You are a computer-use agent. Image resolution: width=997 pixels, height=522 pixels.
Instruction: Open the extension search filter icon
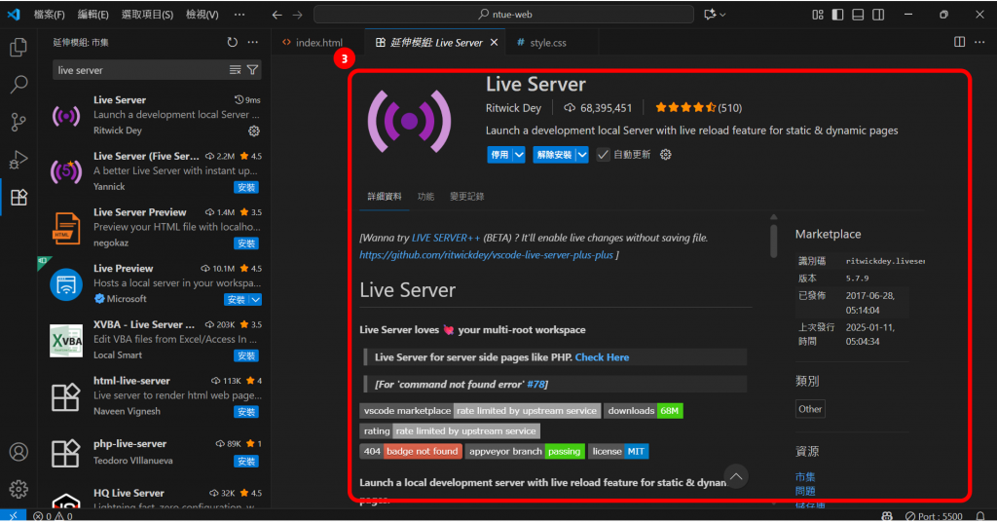pos(252,70)
